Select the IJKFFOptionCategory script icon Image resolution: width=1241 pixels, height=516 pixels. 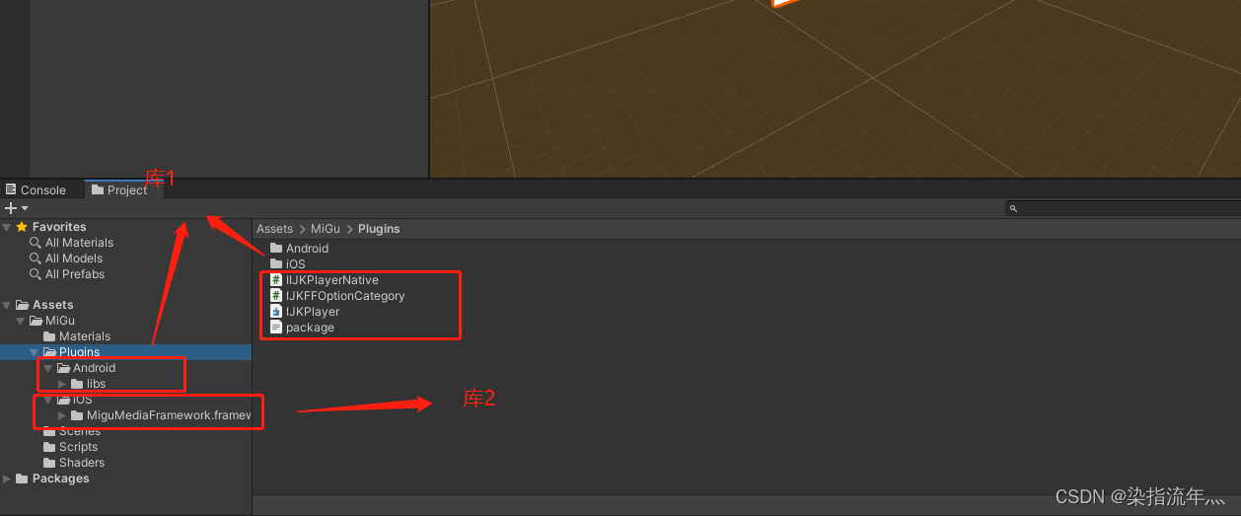[x=276, y=296]
